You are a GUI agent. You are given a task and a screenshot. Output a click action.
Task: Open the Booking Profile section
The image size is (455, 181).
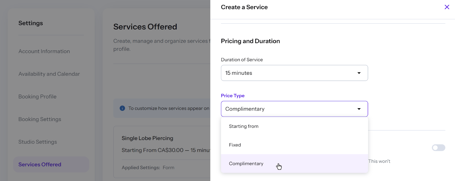tap(38, 97)
